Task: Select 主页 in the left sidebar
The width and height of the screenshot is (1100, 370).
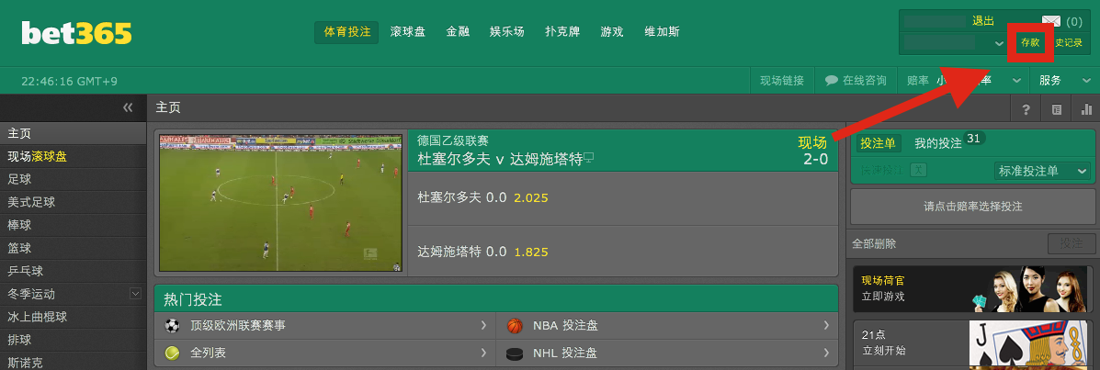Action: click(73, 134)
